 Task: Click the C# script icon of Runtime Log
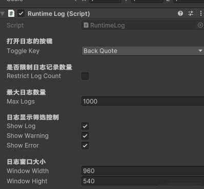click(11, 13)
